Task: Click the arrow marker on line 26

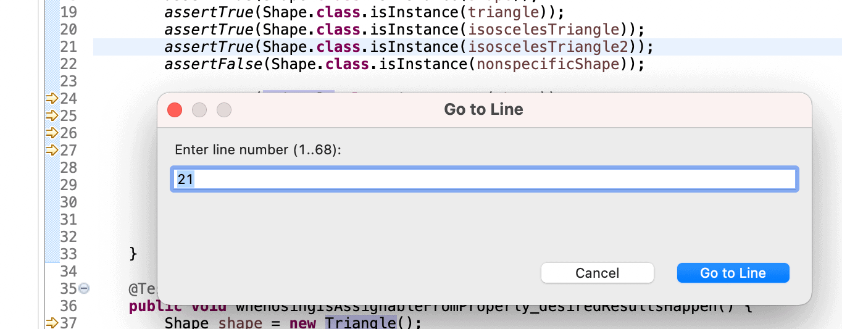Action: tap(51, 133)
